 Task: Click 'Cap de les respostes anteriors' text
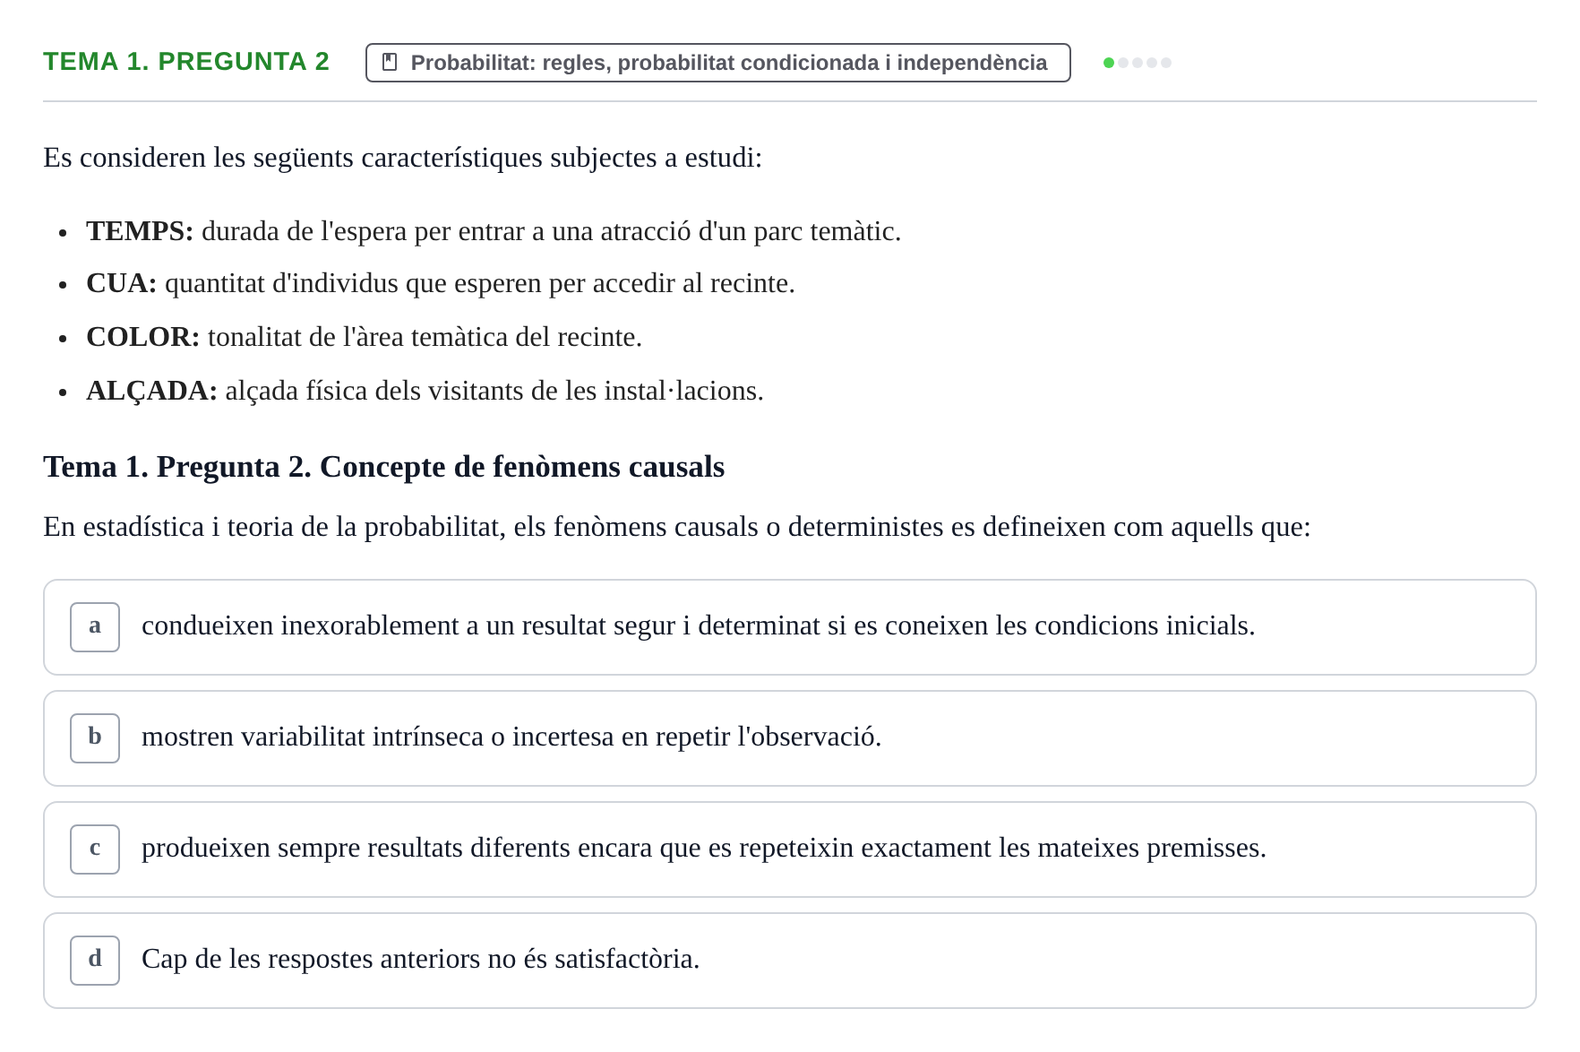pos(421,959)
